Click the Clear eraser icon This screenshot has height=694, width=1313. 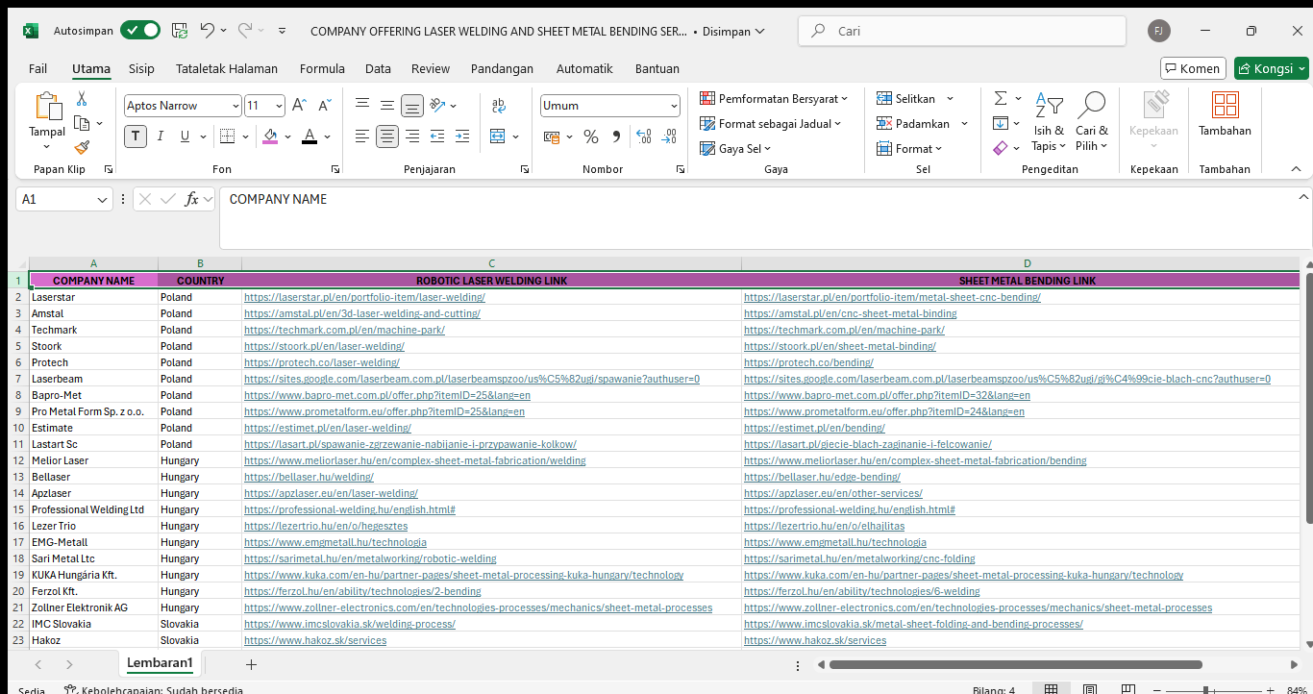coord(1001,148)
